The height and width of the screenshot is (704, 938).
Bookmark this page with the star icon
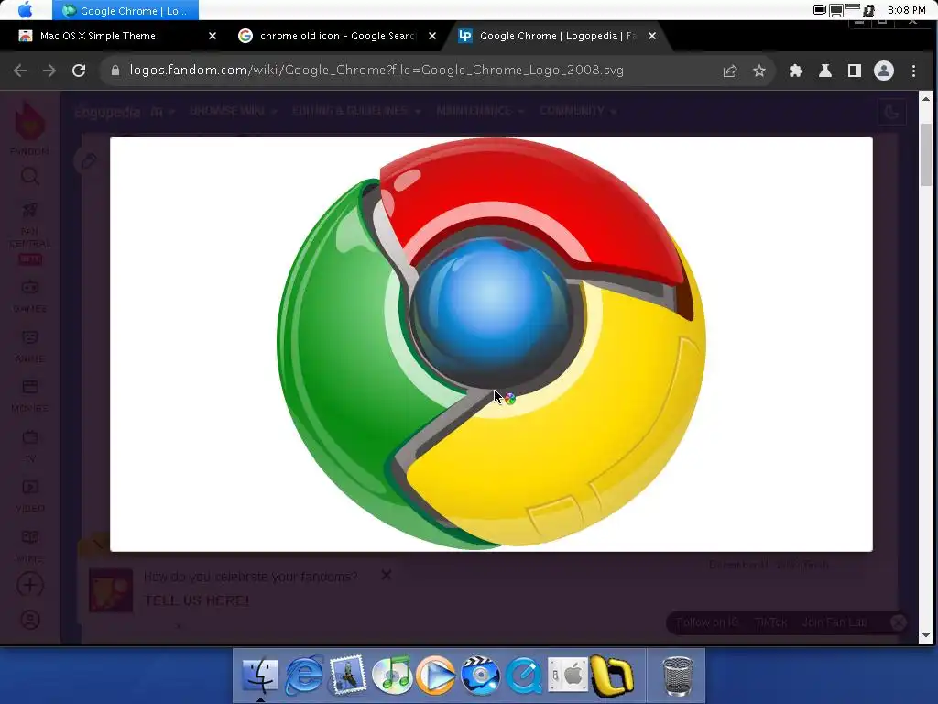pos(759,71)
